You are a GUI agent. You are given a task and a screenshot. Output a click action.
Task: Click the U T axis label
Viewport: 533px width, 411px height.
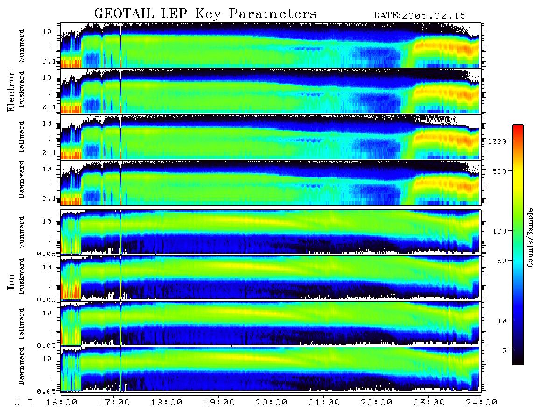[x=23, y=403]
